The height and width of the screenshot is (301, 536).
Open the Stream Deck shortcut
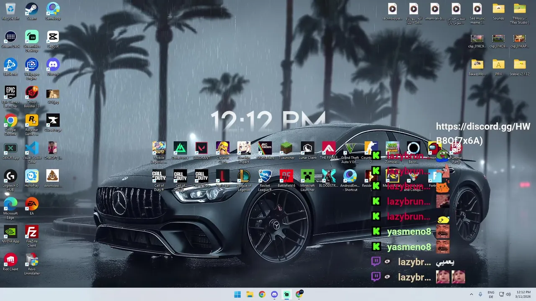coord(10,39)
